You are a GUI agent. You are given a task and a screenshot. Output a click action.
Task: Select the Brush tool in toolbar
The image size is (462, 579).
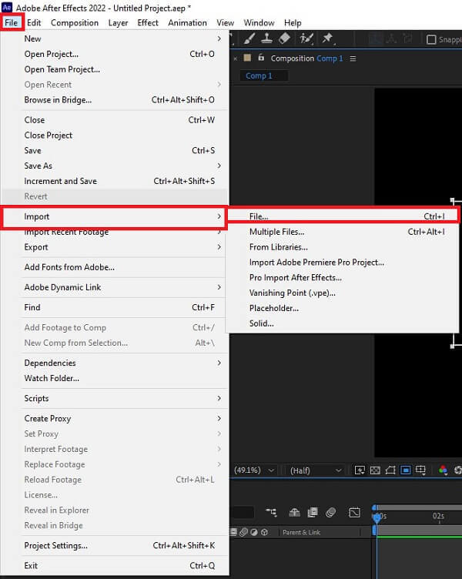249,38
